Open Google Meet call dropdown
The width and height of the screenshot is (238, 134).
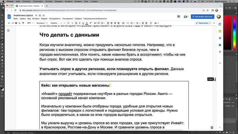186,17
